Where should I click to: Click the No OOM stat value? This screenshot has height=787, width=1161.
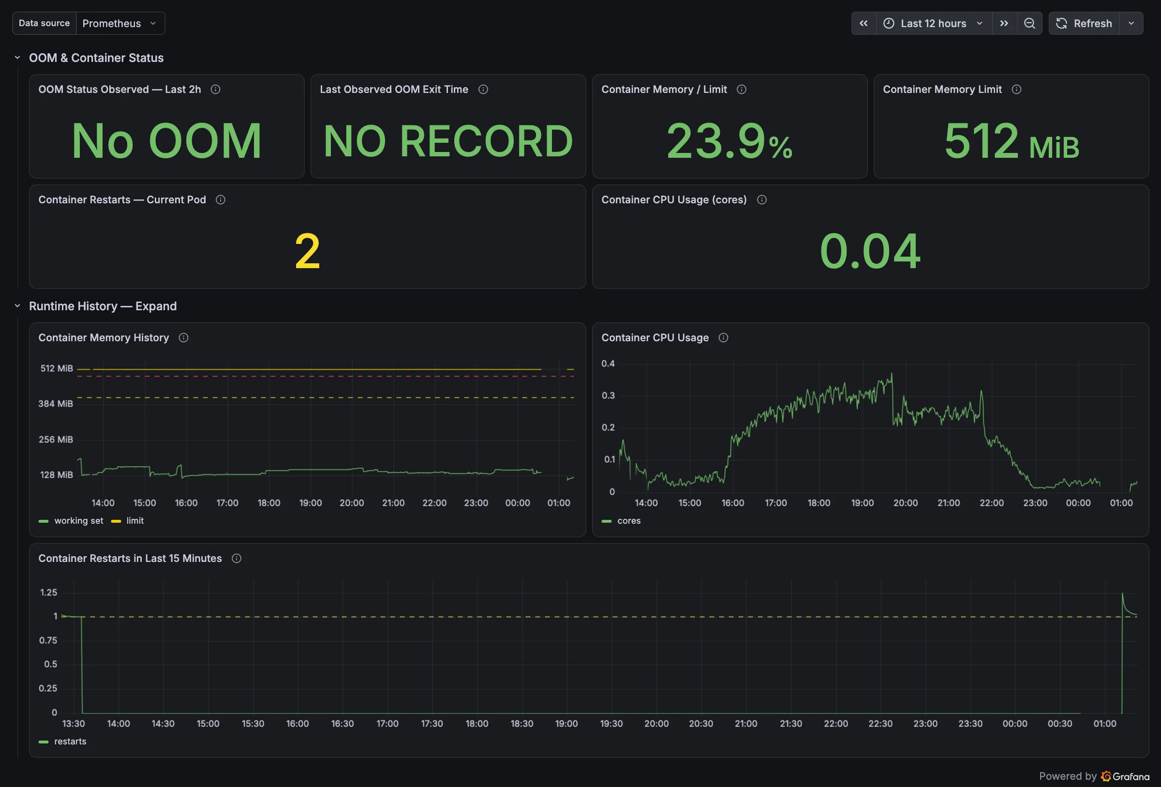coord(167,140)
